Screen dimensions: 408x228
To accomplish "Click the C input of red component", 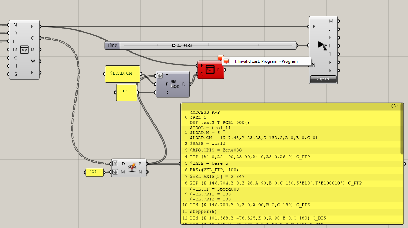I will pos(202,74).
